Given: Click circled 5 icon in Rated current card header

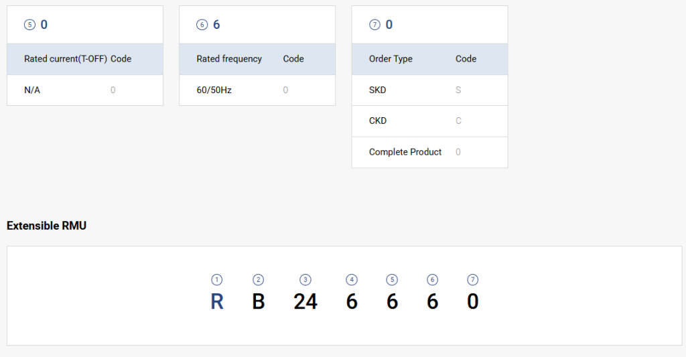Looking at the screenshot, I should (x=29, y=25).
